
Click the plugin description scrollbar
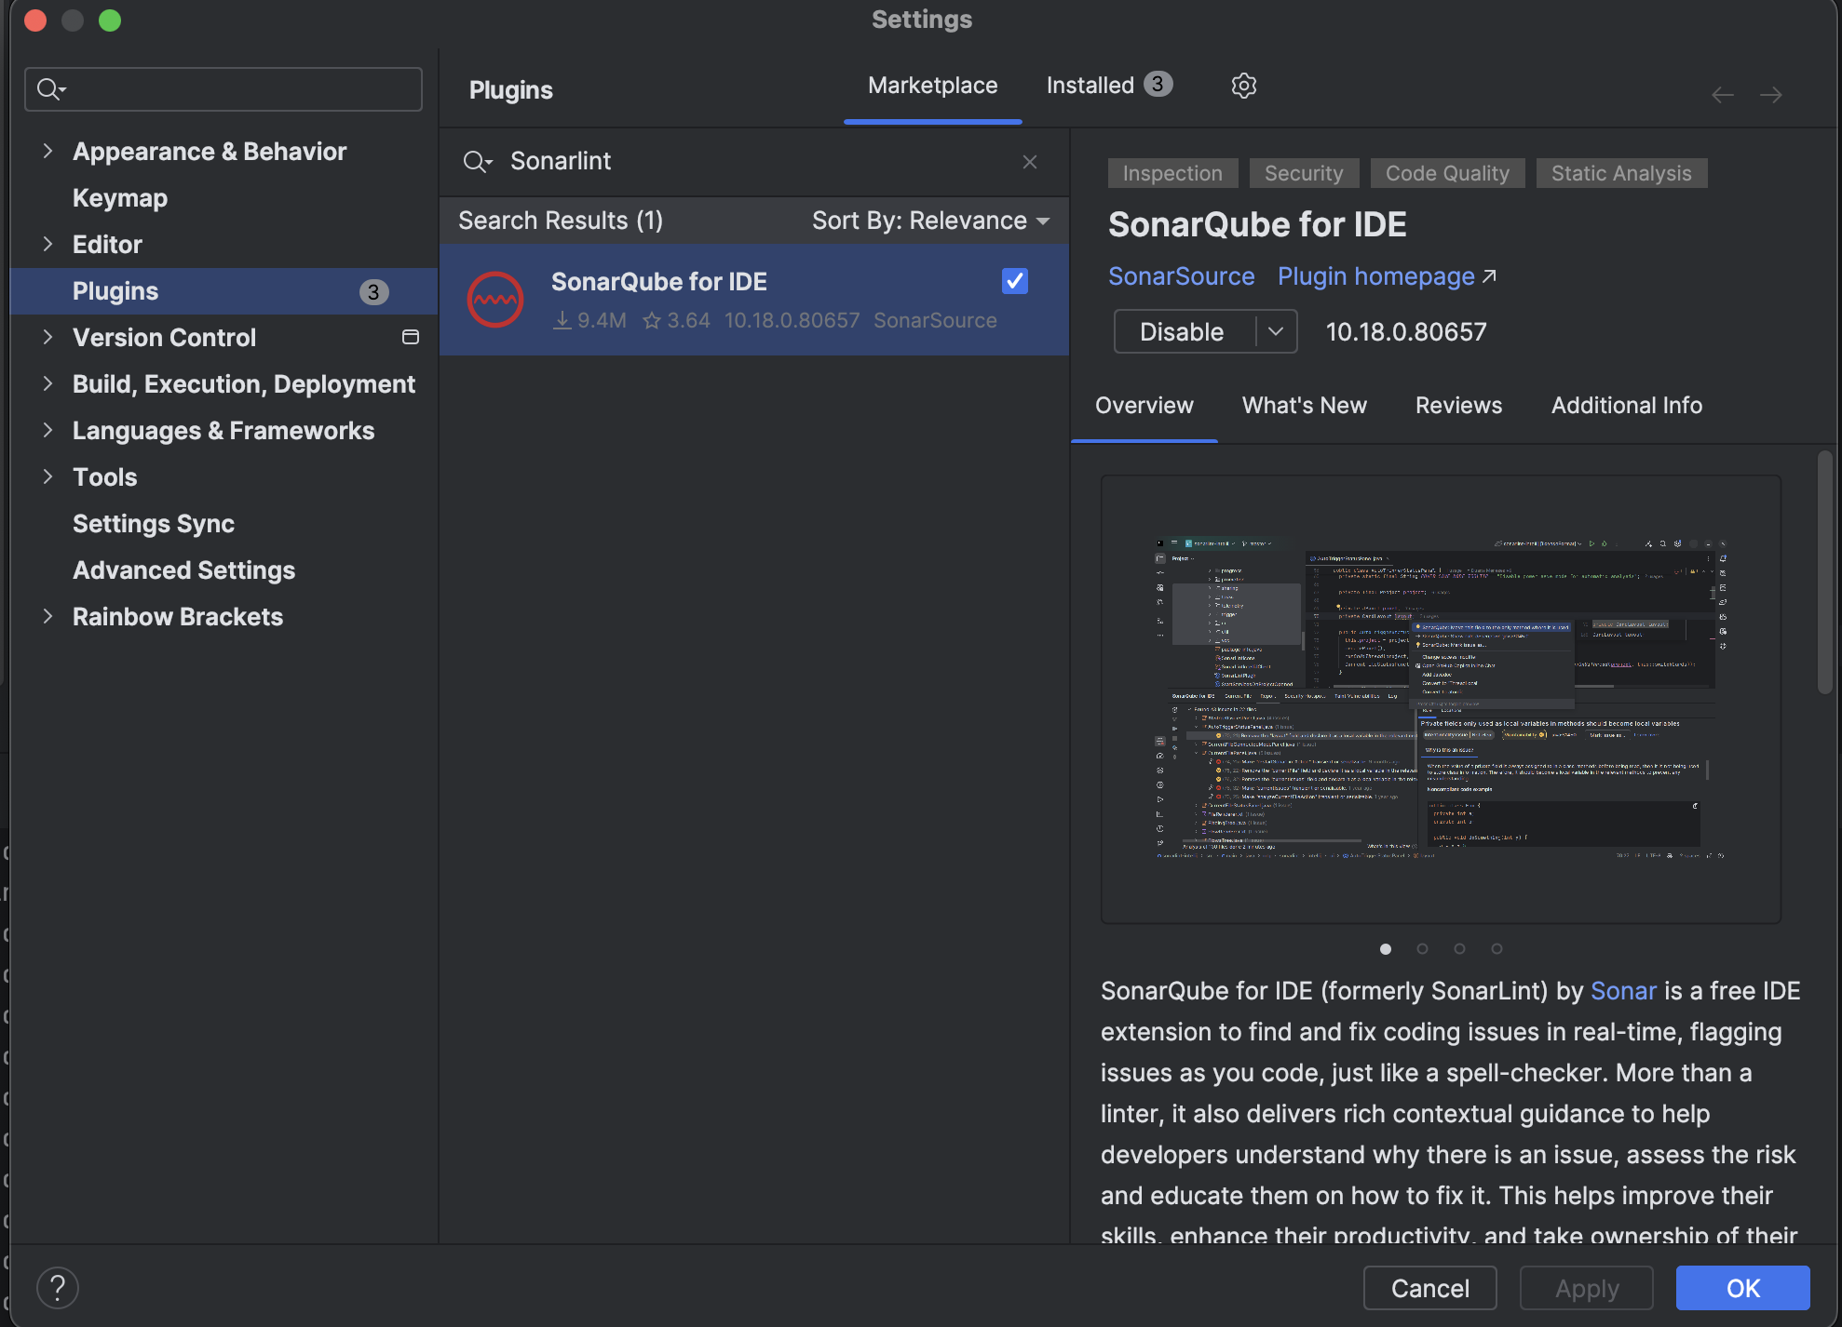click(1824, 572)
